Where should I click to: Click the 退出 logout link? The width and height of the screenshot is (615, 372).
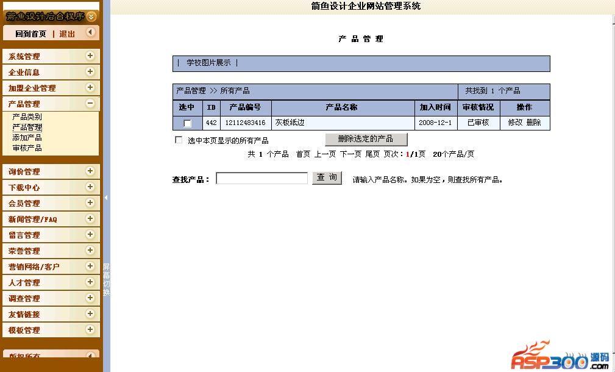click(x=67, y=34)
